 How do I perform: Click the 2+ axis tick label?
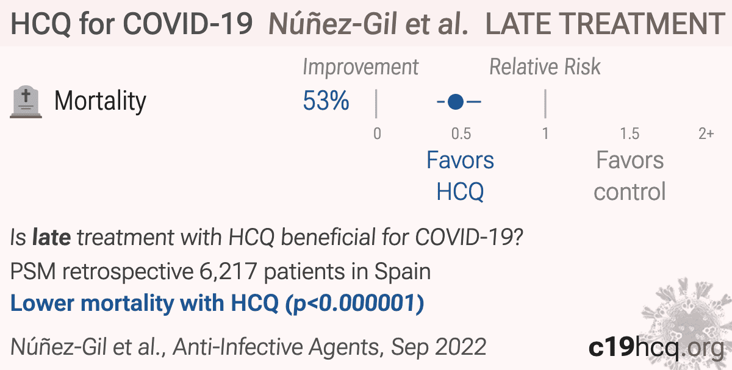pyautogui.click(x=706, y=133)
